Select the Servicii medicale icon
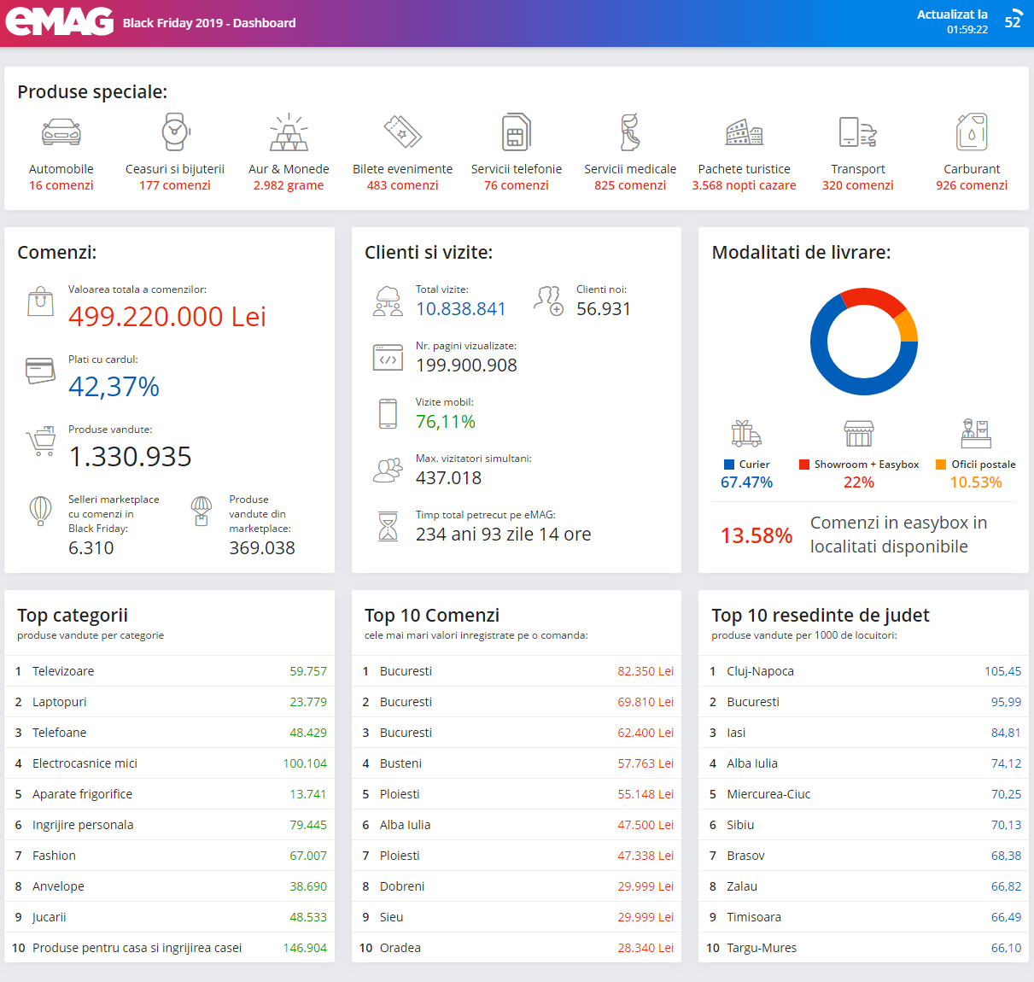Screen dimensions: 1034x982 point(630,132)
